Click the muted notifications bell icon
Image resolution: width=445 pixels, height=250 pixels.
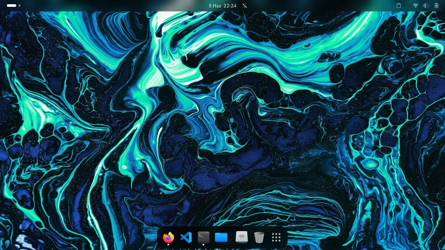(245, 6)
